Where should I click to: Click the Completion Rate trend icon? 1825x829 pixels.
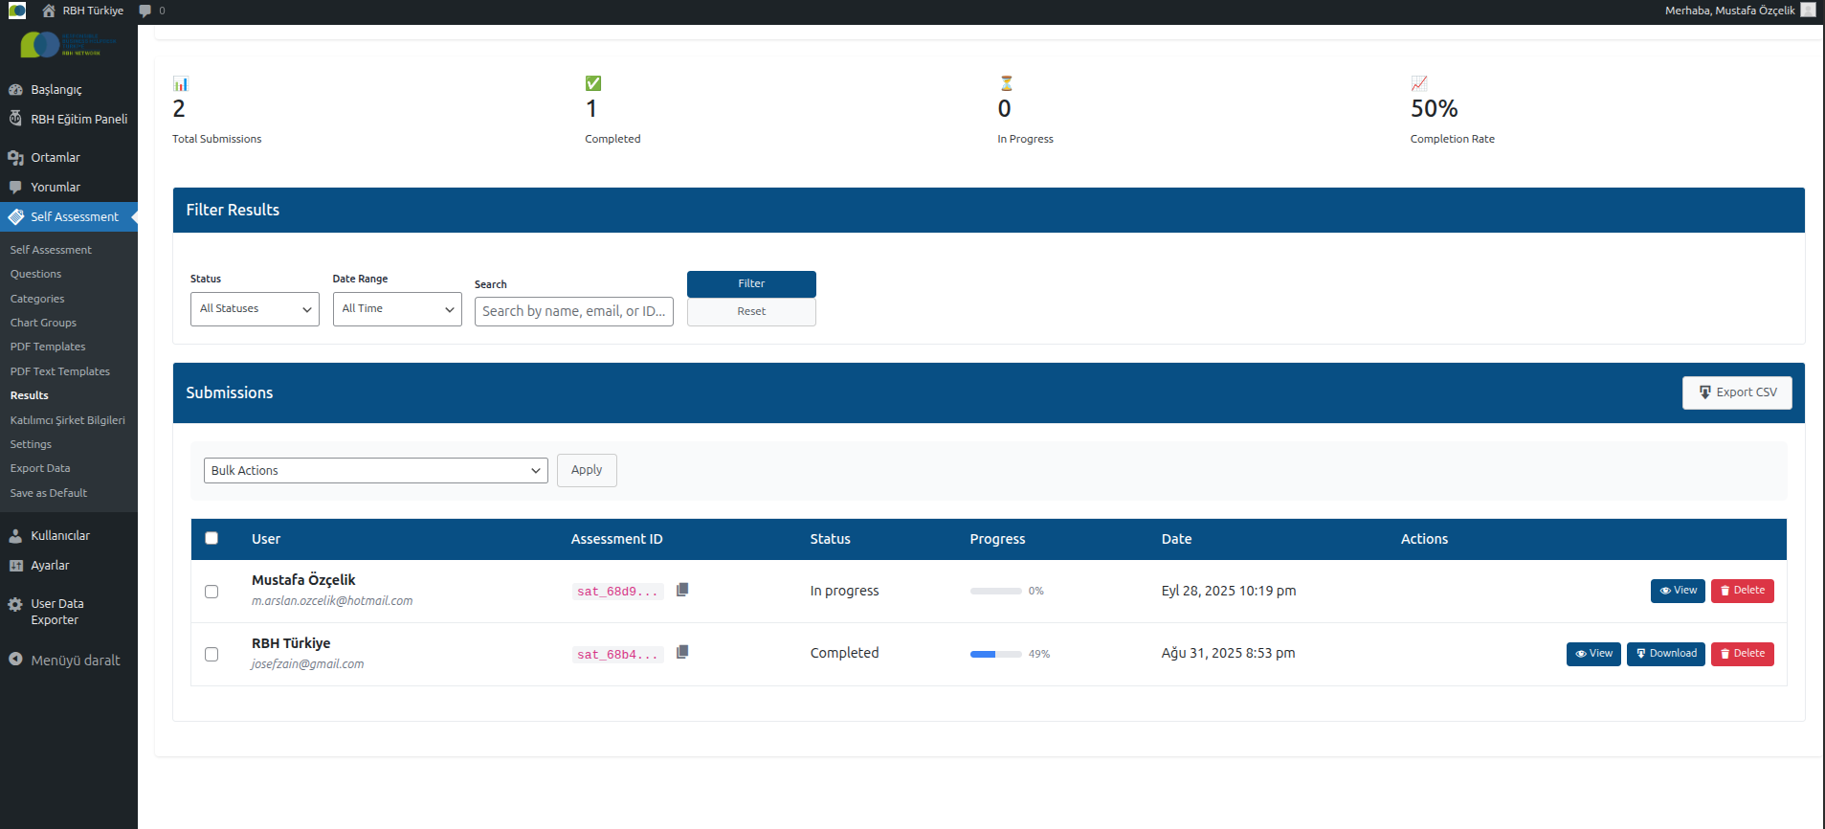click(1419, 83)
